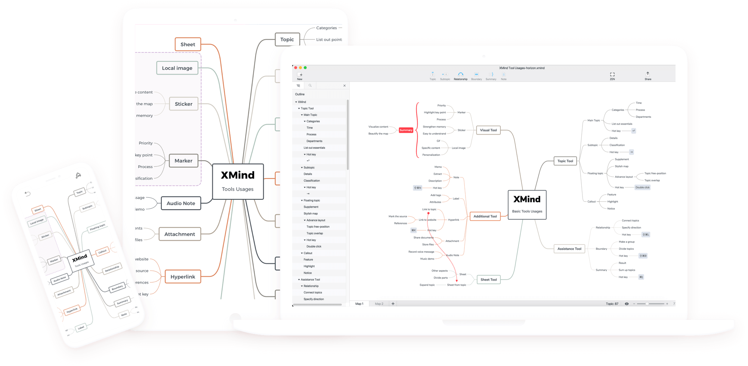Viewport: 748px width, 366px height.
Task: Select the central XMind Basic Tools Usages topic
Action: (x=527, y=205)
